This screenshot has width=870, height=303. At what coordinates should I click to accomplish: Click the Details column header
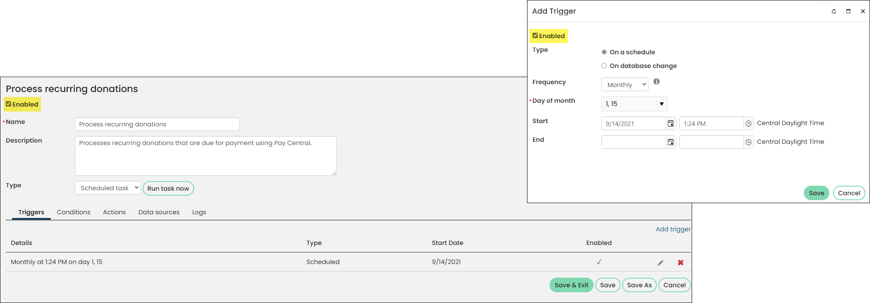click(22, 243)
